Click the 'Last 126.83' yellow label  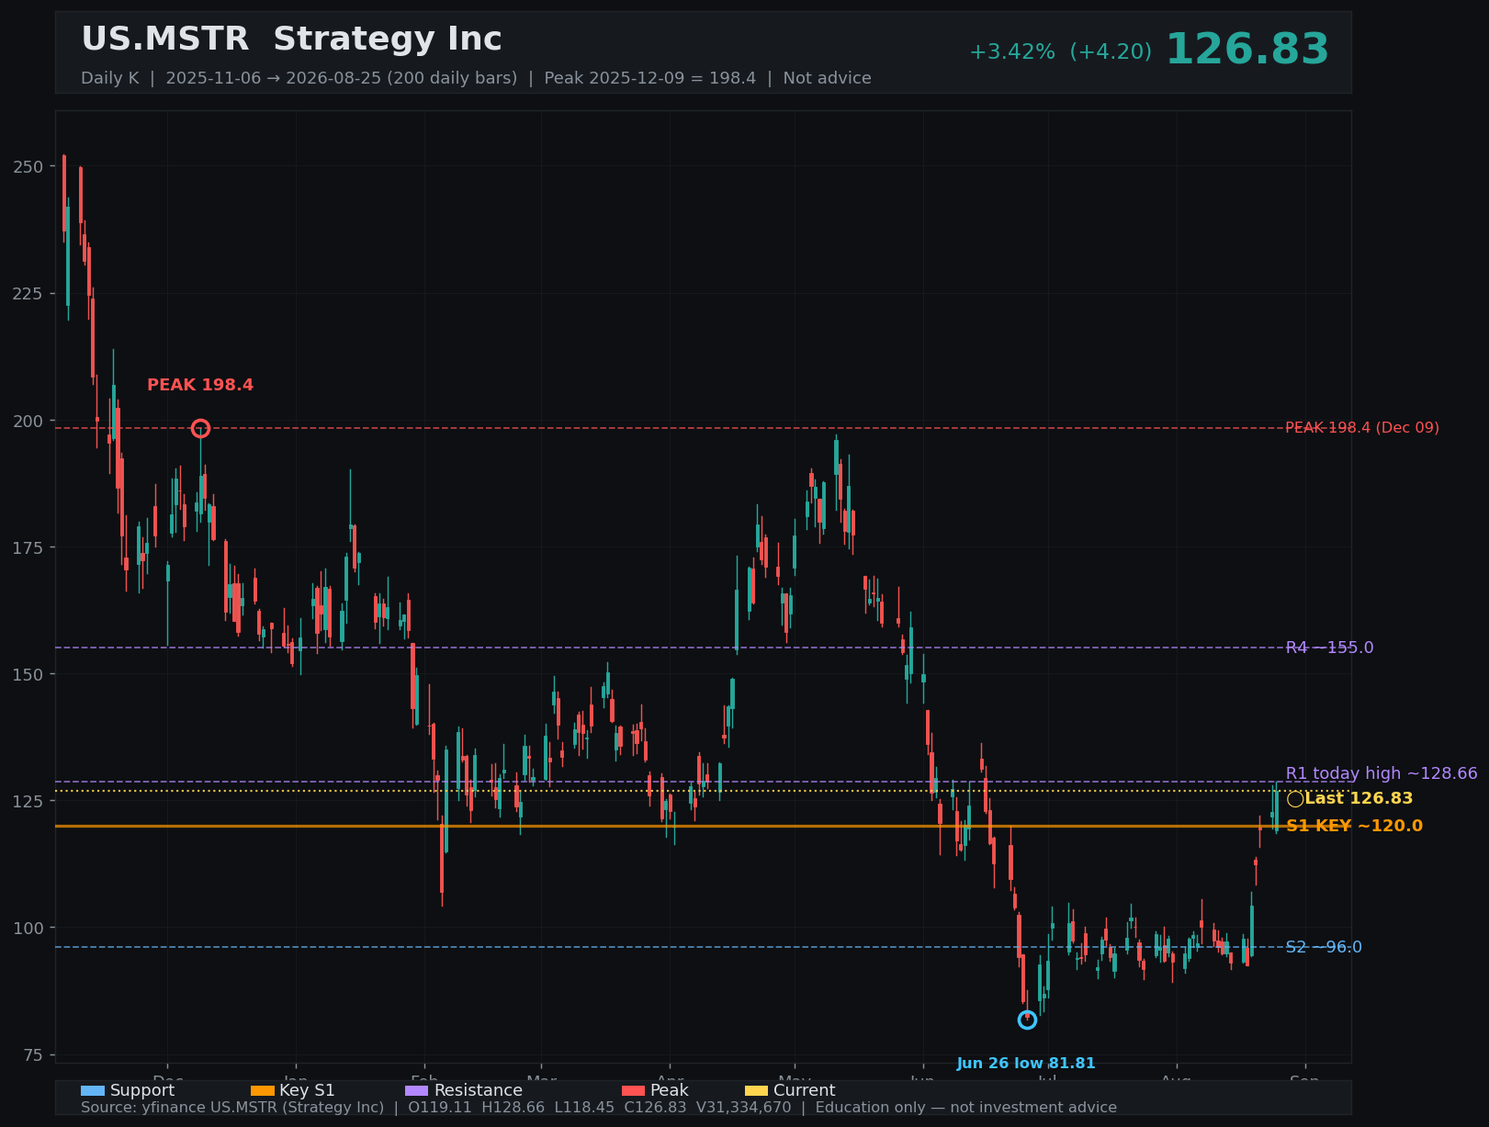pyautogui.click(x=1359, y=799)
